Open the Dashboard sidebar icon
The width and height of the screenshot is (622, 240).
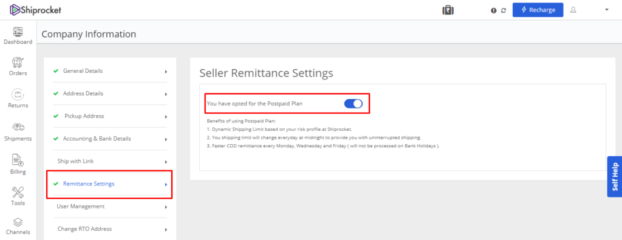click(18, 32)
